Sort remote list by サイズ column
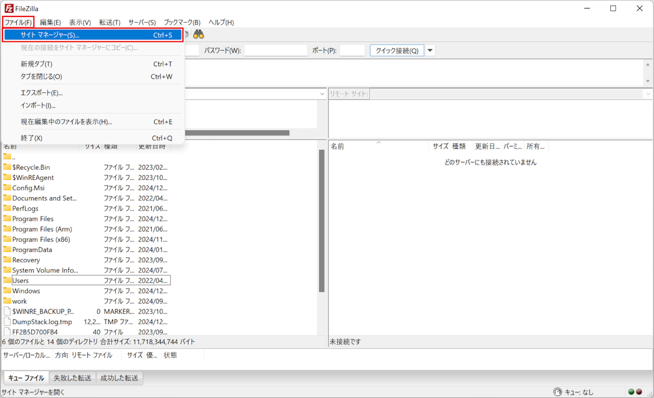Viewport: 654px width, 398px height. point(439,146)
